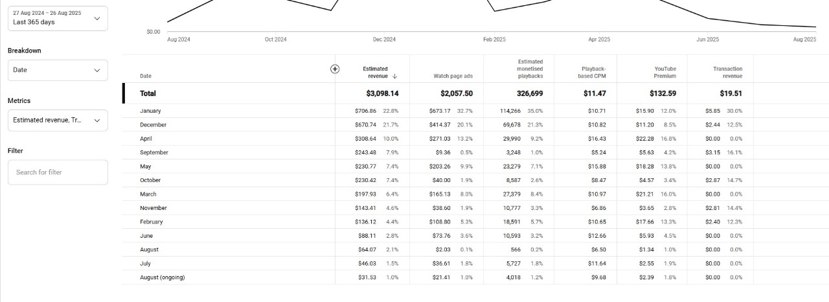Sort by Watch page ads column

[453, 76]
